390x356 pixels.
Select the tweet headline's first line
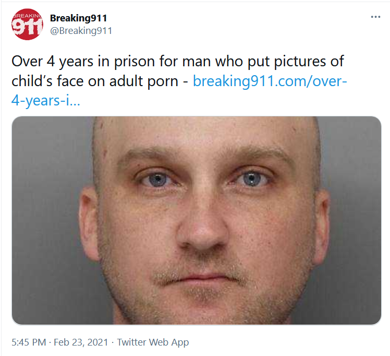tap(178, 62)
